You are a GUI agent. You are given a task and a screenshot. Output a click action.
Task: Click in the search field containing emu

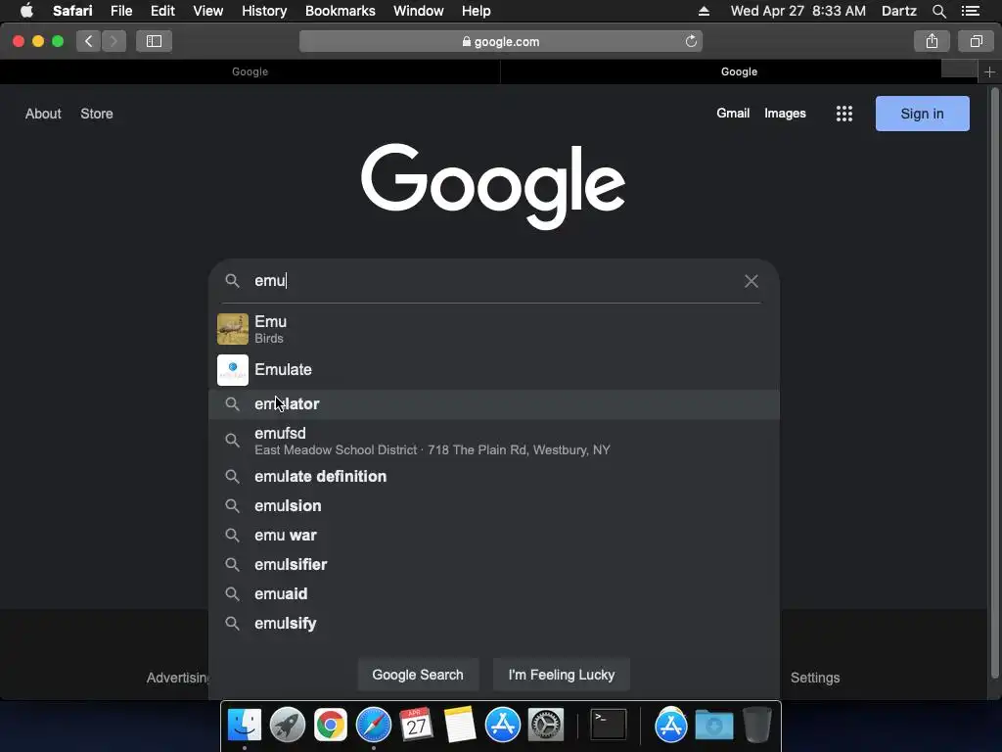coord(492,281)
